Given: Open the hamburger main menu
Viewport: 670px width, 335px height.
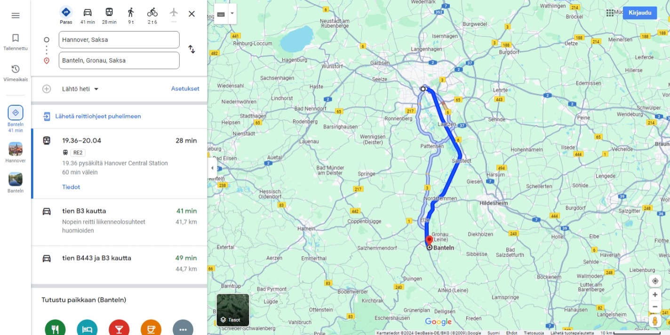Looking at the screenshot, I should pos(16,16).
